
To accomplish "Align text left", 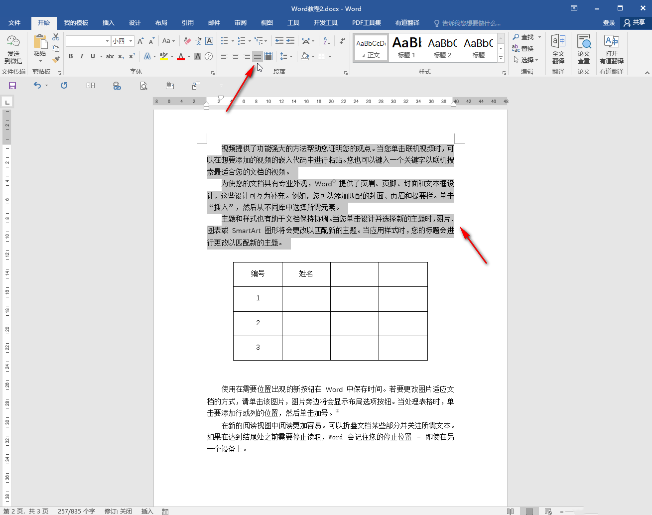I will point(225,56).
